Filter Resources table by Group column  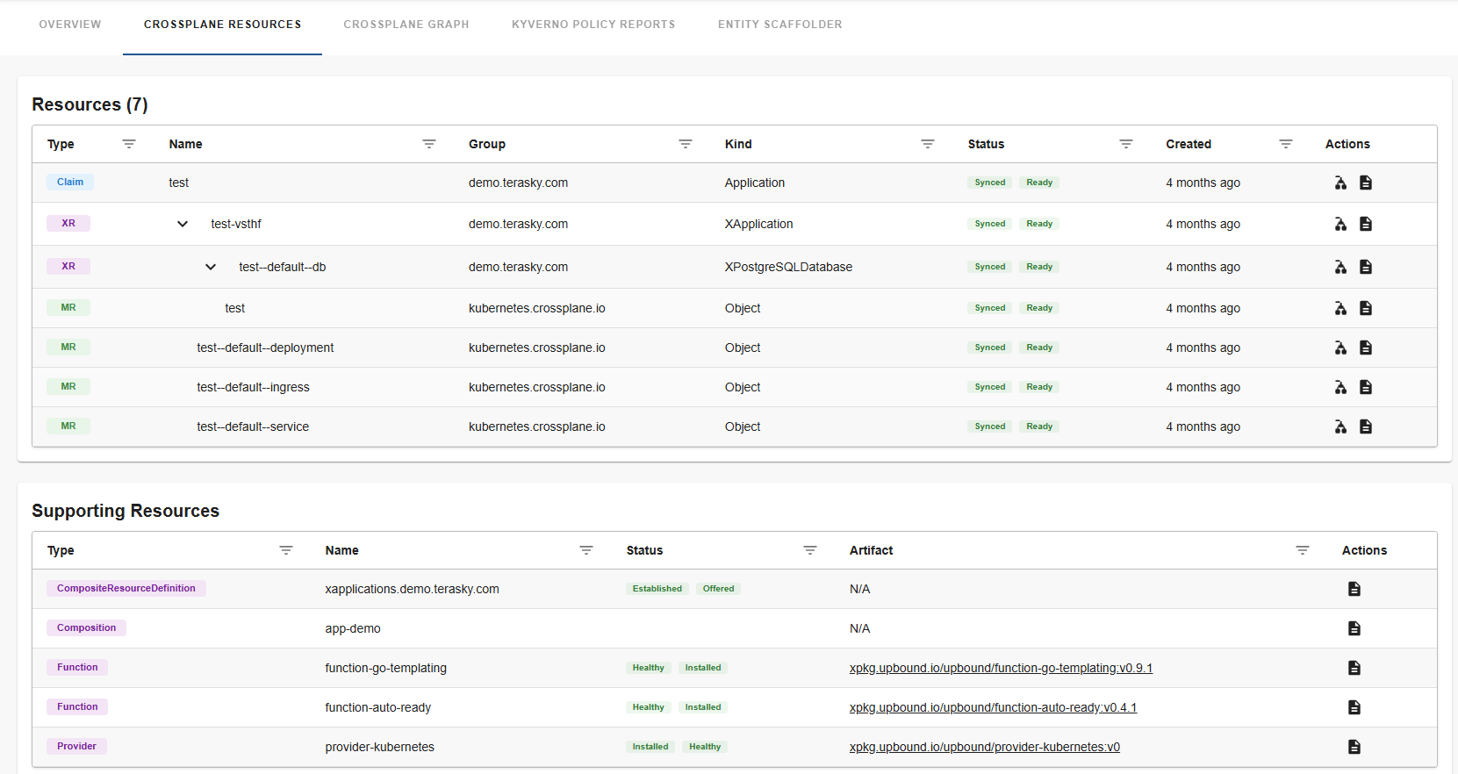[686, 144]
